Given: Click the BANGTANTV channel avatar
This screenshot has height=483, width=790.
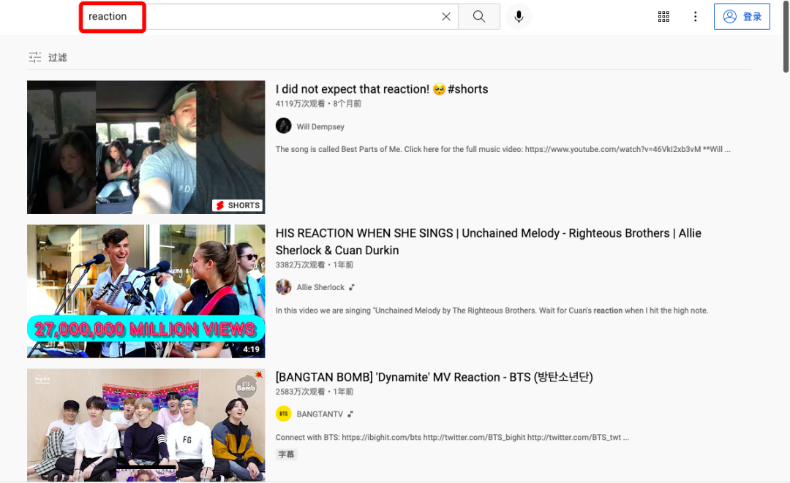Looking at the screenshot, I should 284,414.
